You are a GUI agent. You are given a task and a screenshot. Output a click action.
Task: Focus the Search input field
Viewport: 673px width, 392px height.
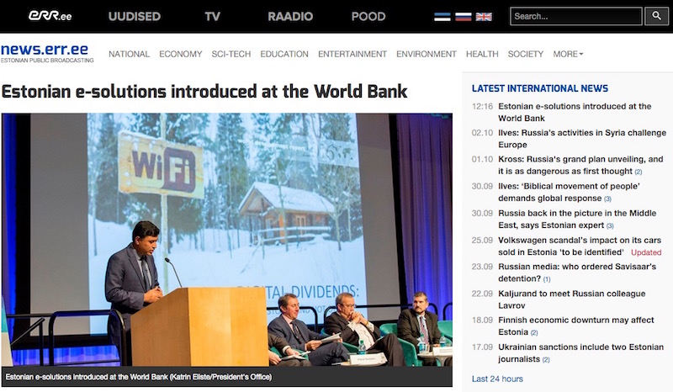(576, 16)
